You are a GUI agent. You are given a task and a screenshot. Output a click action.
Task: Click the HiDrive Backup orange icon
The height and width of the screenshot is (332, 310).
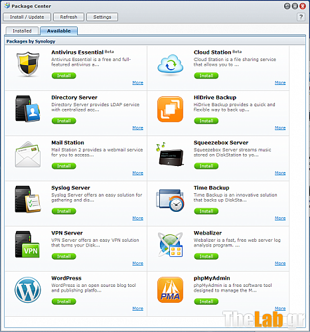(170, 109)
